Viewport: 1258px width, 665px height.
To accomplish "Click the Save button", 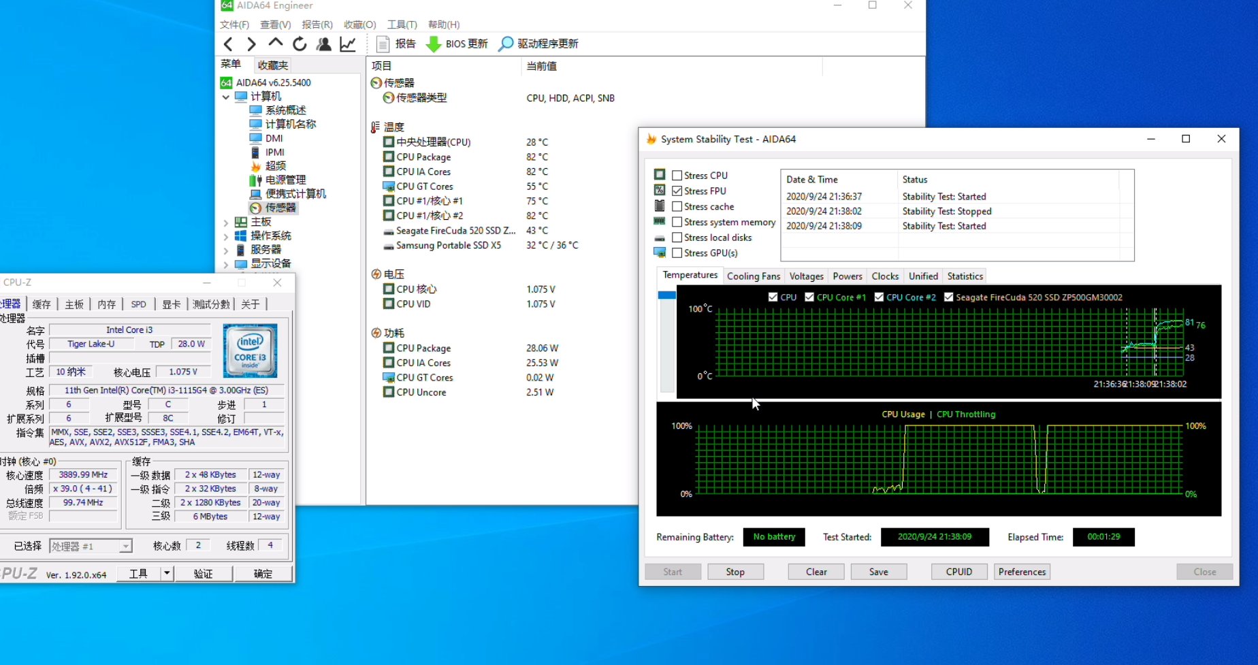I will click(879, 572).
